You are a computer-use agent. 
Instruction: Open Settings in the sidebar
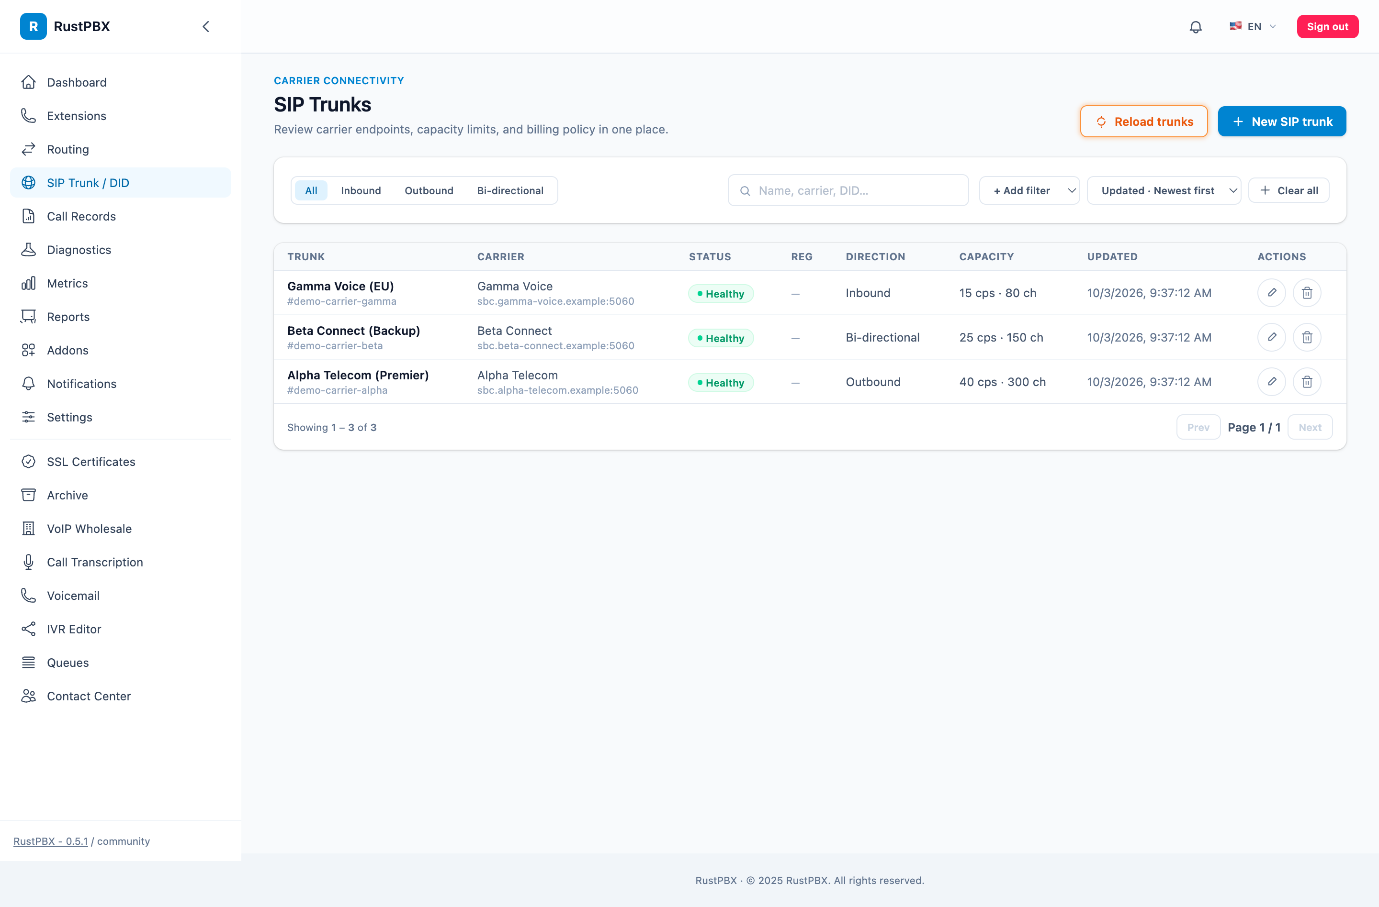[x=121, y=417]
